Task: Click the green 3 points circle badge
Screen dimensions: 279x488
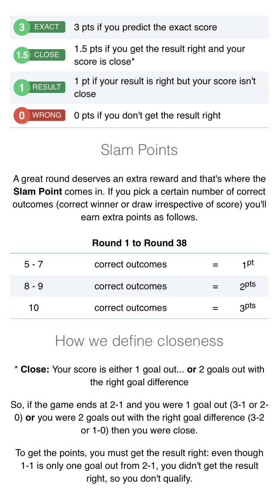Action: [x=22, y=27]
